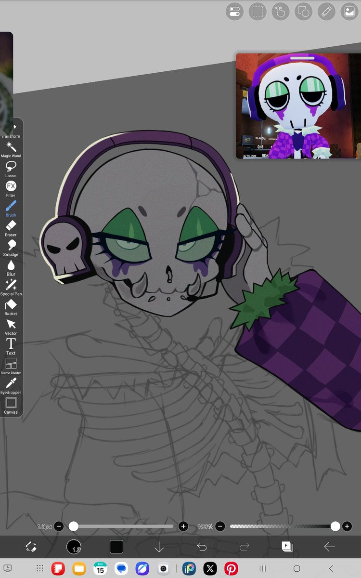Open the X app in taskbar
The image size is (361, 578).
(x=210, y=568)
